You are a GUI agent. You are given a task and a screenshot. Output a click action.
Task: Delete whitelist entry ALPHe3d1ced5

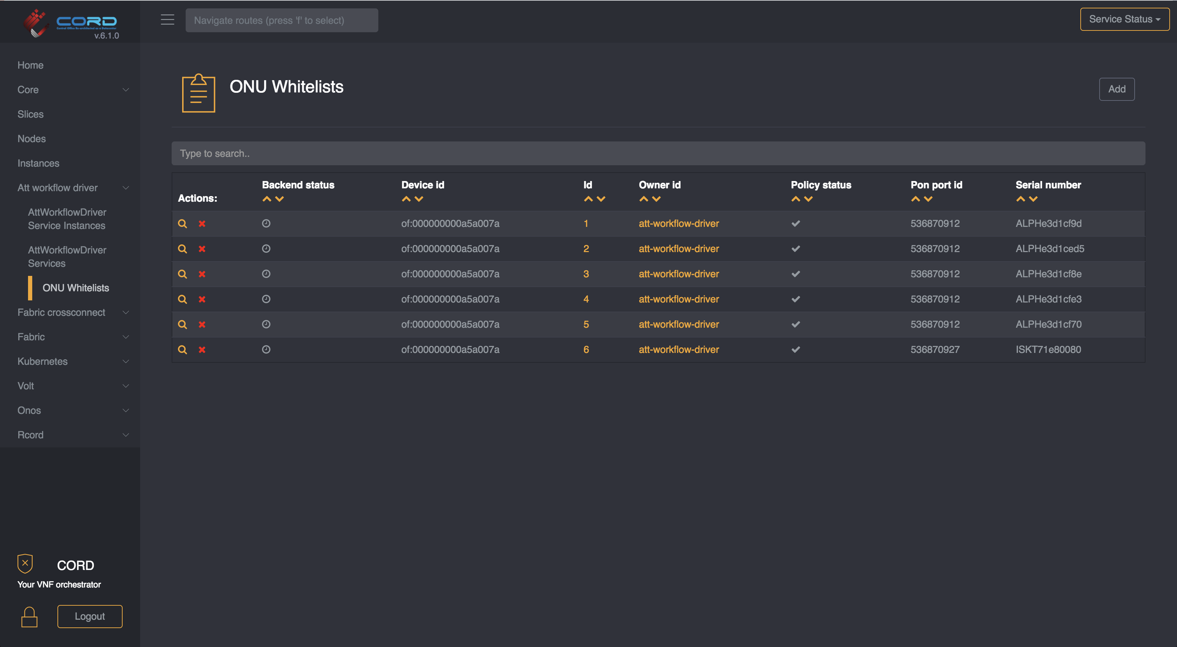tap(202, 249)
